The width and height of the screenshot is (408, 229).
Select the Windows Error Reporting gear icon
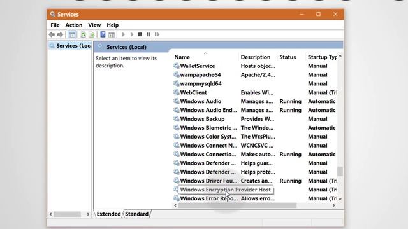[177, 198]
